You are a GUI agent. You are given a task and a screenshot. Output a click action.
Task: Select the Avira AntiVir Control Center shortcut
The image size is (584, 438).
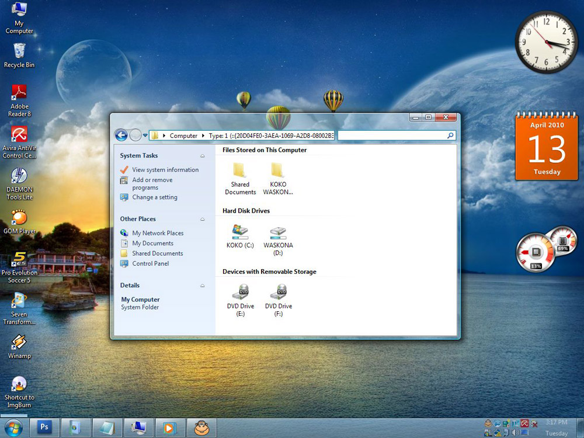[19, 142]
